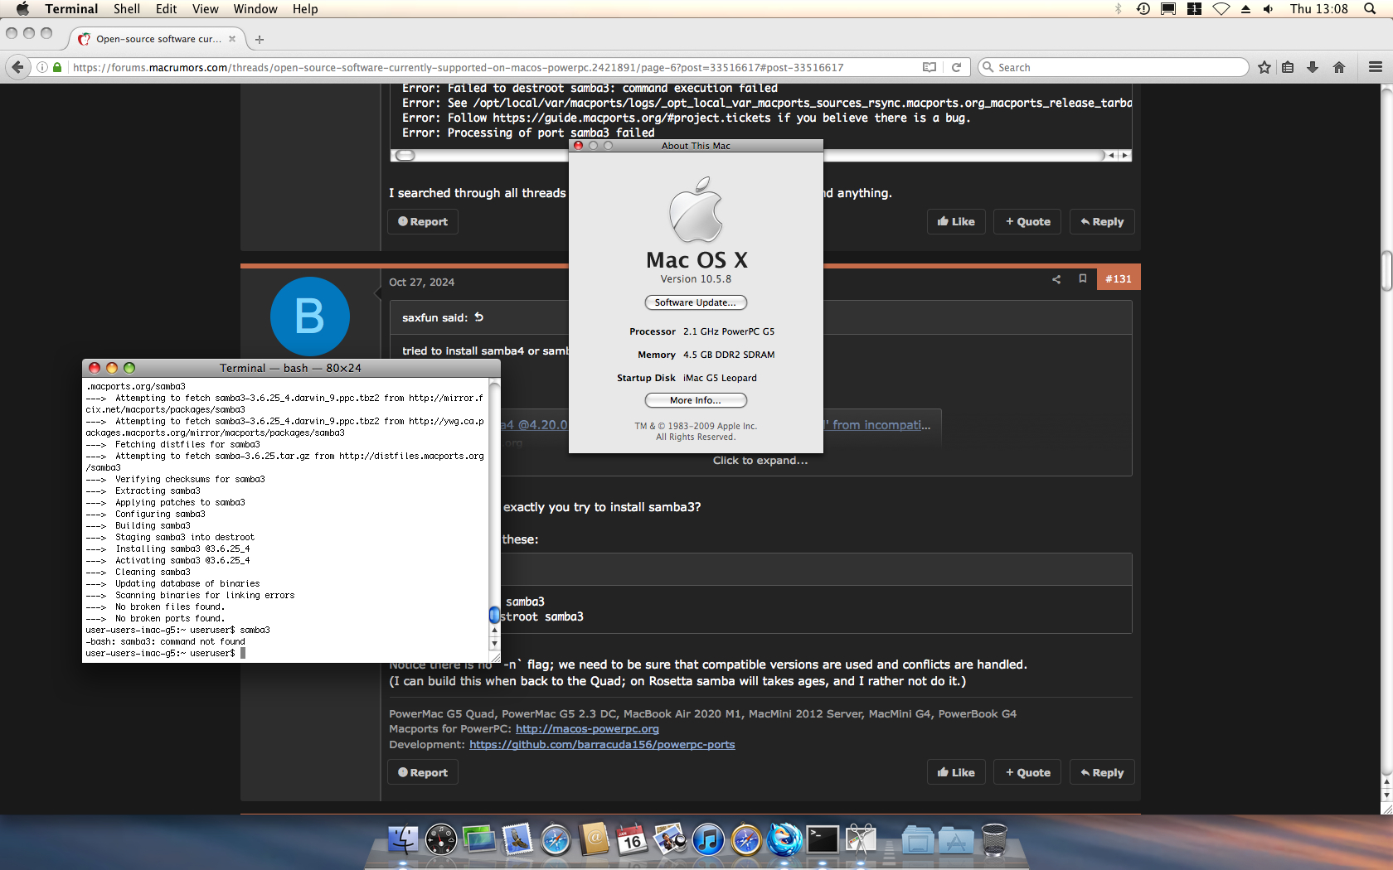Open the macos-powerpc.org link
Screen dimensions: 1393x870
tap(587, 729)
